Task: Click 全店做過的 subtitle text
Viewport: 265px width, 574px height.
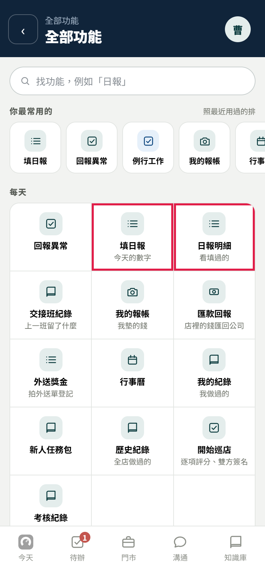Action: tap(132, 462)
